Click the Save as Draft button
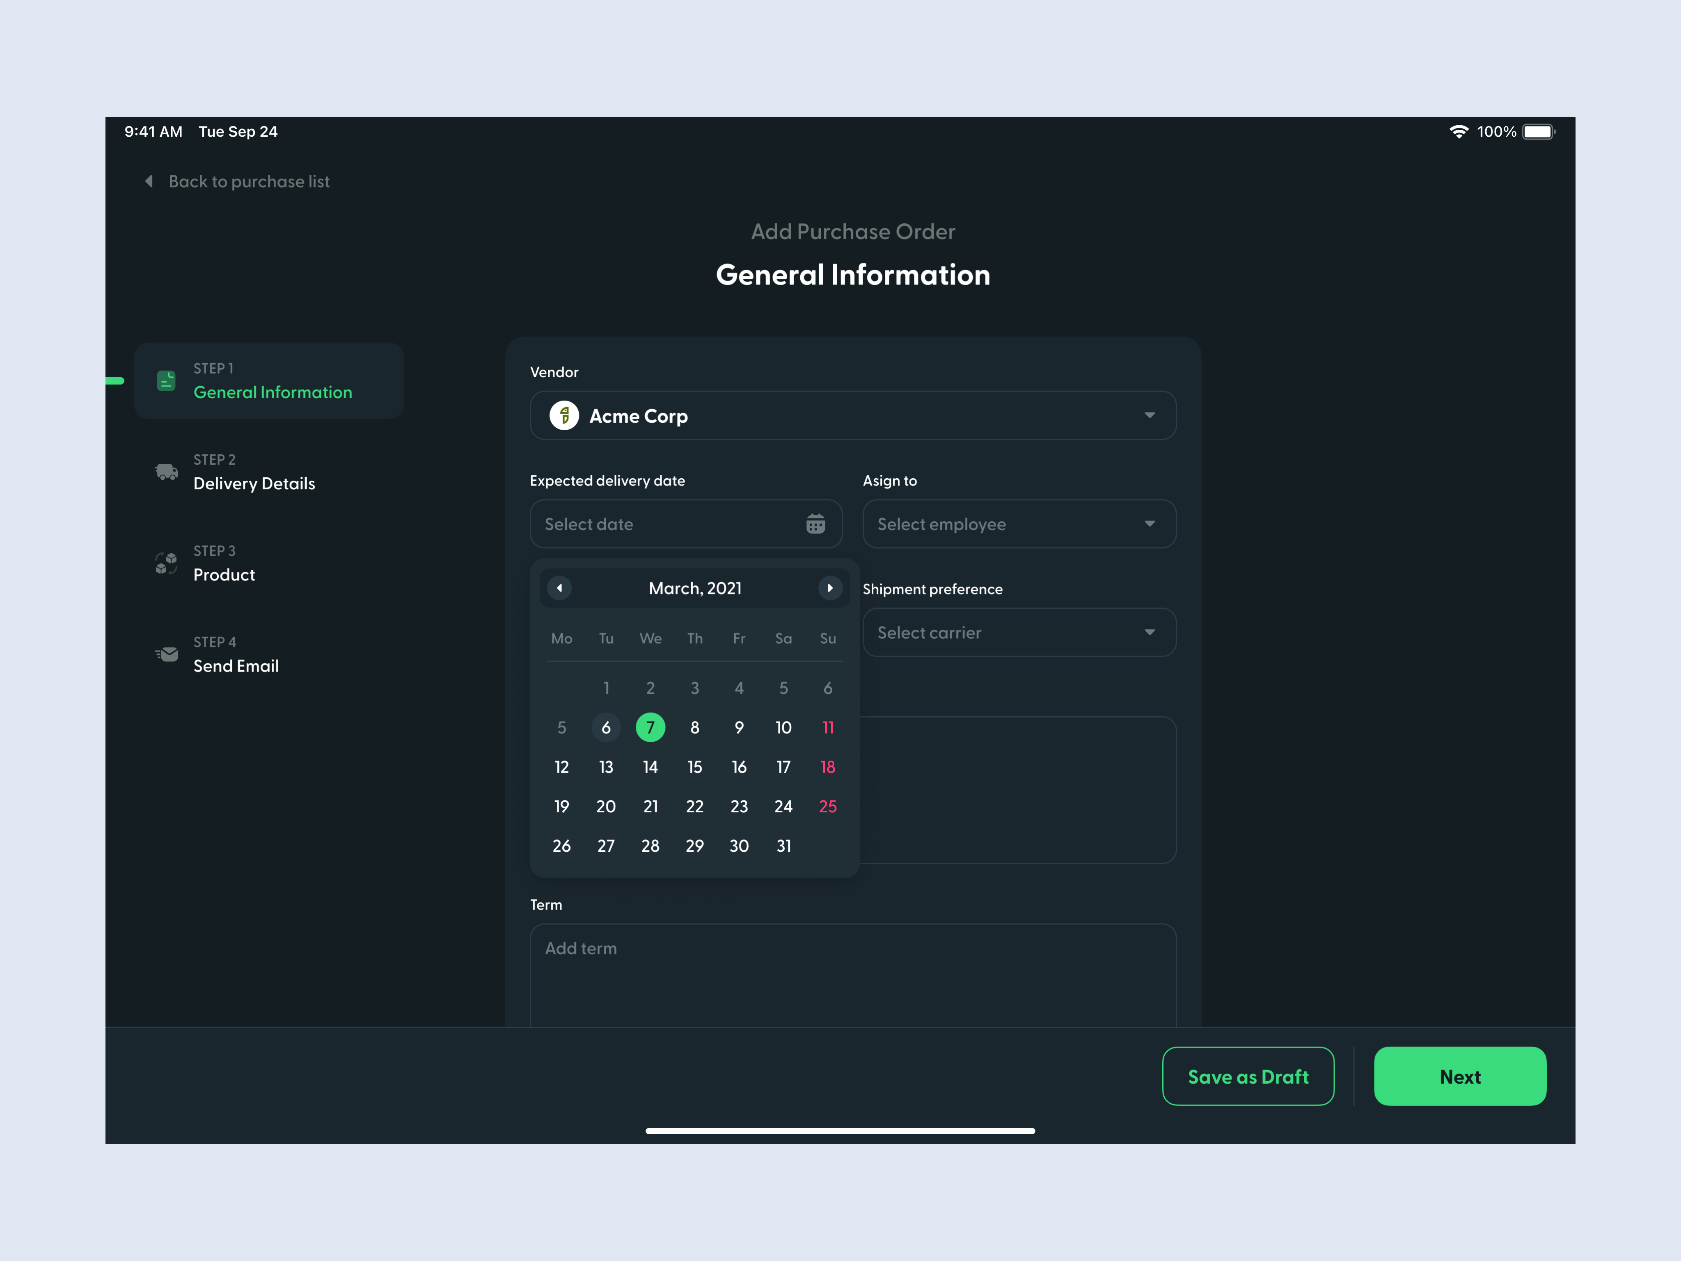Image resolution: width=1681 pixels, height=1261 pixels. pyautogui.click(x=1248, y=1076)
